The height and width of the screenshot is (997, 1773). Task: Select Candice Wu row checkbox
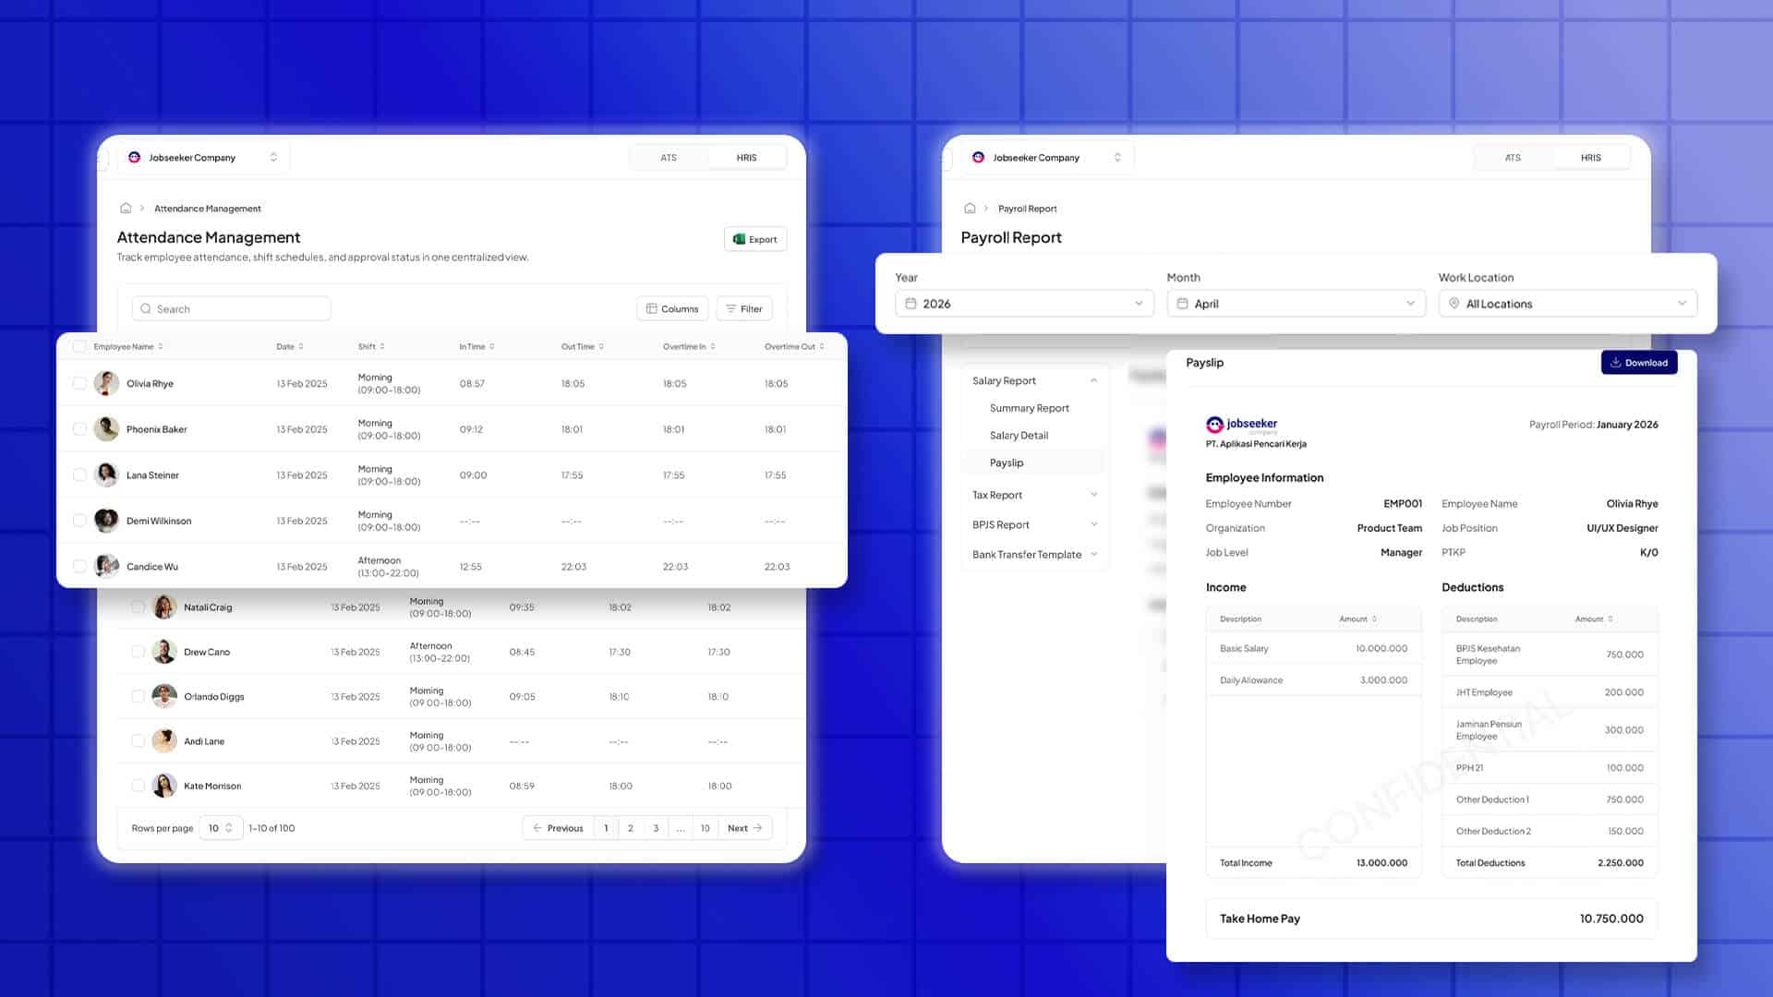(79, 566)
